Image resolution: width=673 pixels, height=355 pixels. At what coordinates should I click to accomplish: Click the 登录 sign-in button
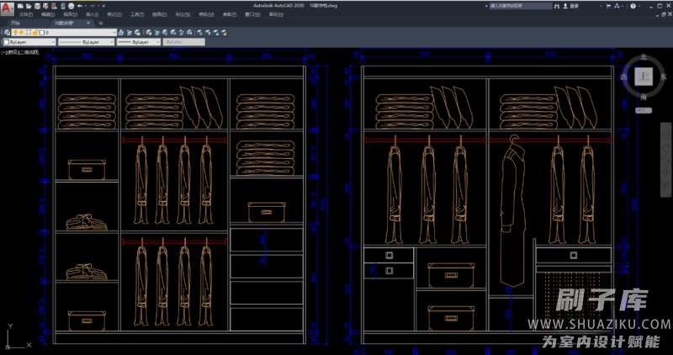point(574,5)
